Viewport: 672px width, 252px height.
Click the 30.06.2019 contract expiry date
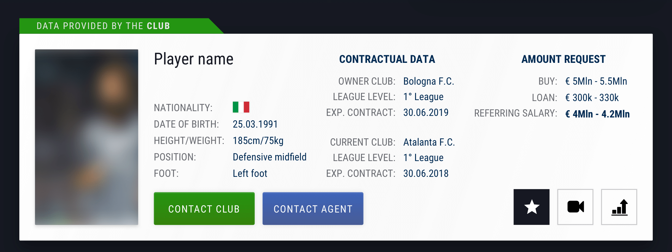click(x=426, y=112)
